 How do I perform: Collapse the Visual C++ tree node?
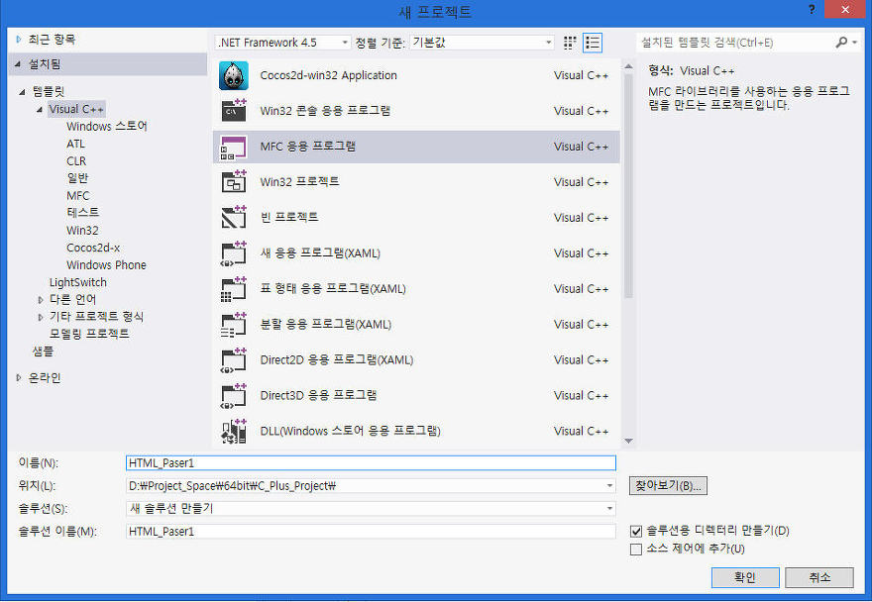click(x=40, y=110)
